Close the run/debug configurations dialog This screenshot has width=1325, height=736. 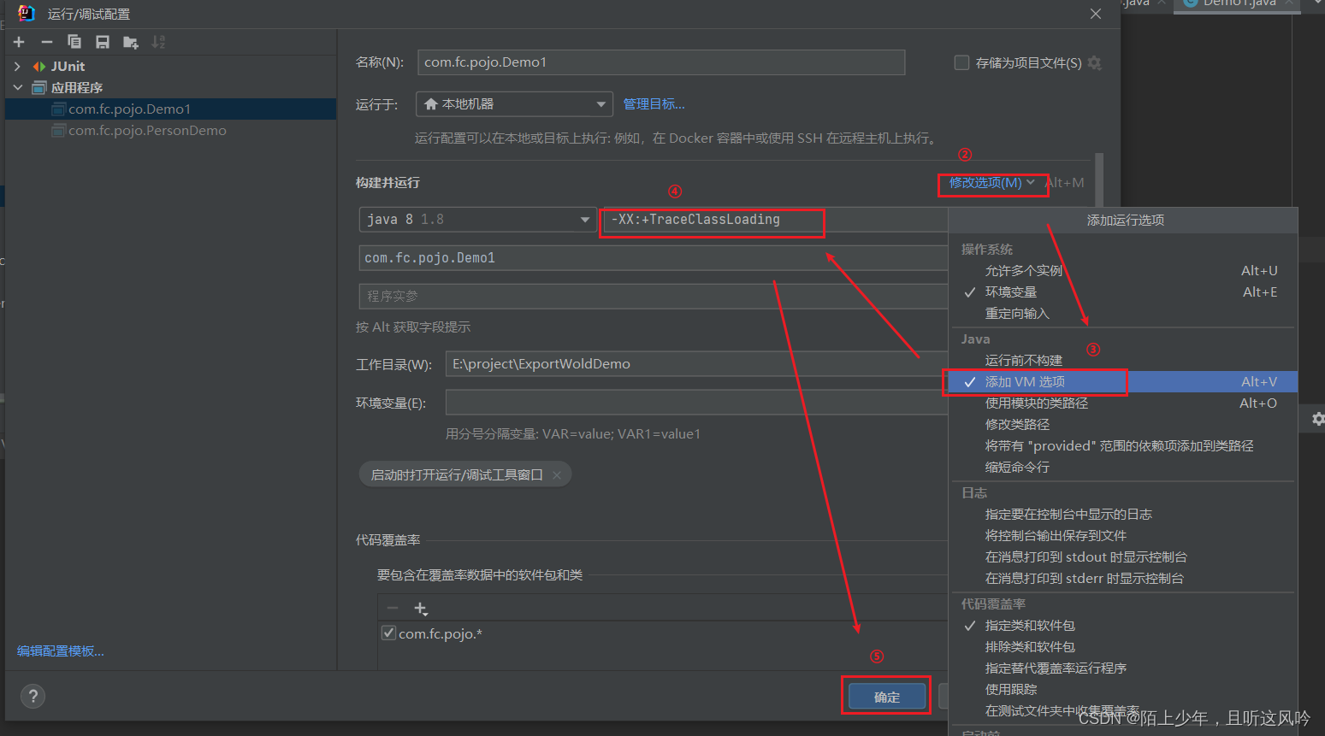coord(1096,14)
